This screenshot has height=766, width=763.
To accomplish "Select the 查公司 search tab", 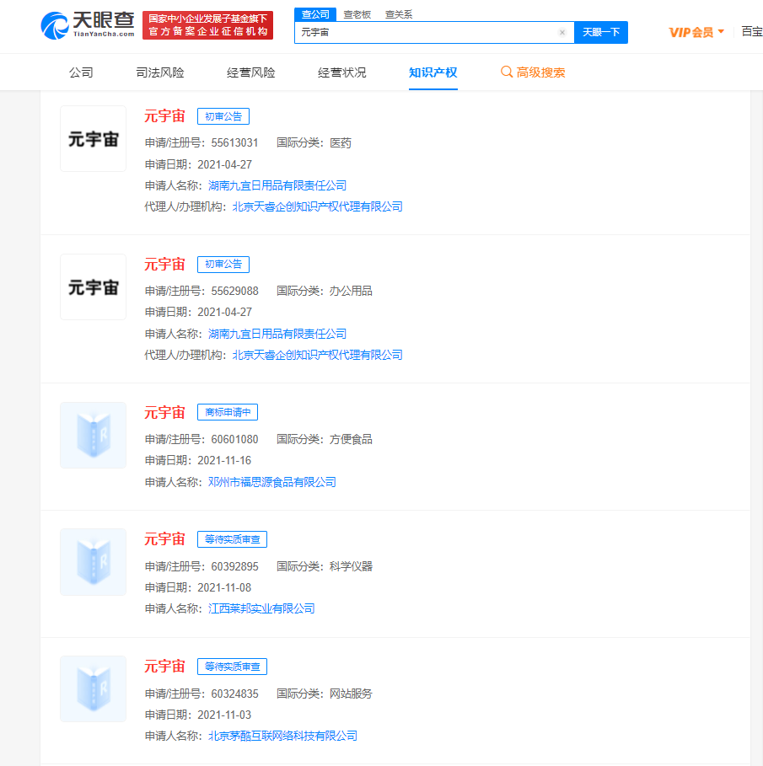I will pos(315,14).
